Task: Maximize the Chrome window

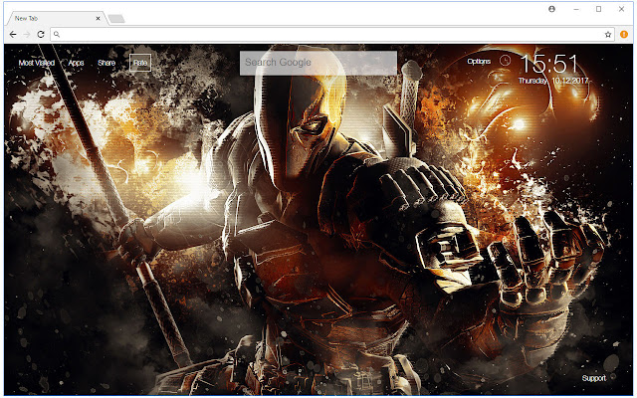Action: 598,9
